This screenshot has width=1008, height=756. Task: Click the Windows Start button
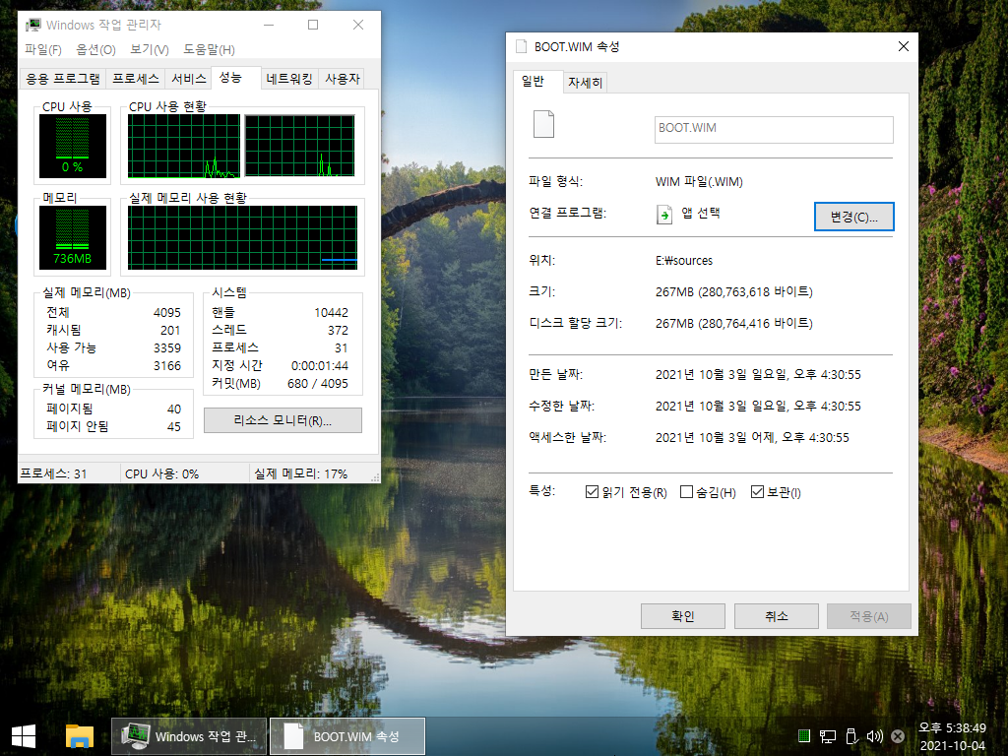click(x=24, y=736)
